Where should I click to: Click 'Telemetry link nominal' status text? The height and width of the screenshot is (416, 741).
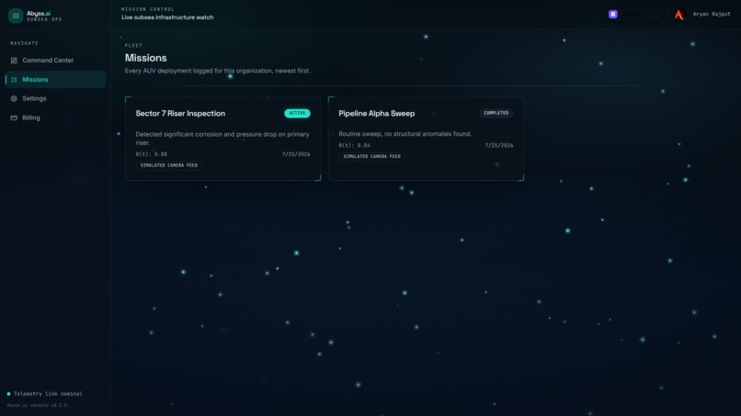(48, 394)
